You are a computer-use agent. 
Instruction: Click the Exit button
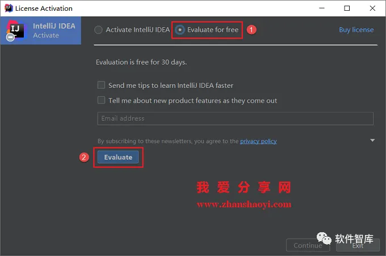[x=358, y=245]
